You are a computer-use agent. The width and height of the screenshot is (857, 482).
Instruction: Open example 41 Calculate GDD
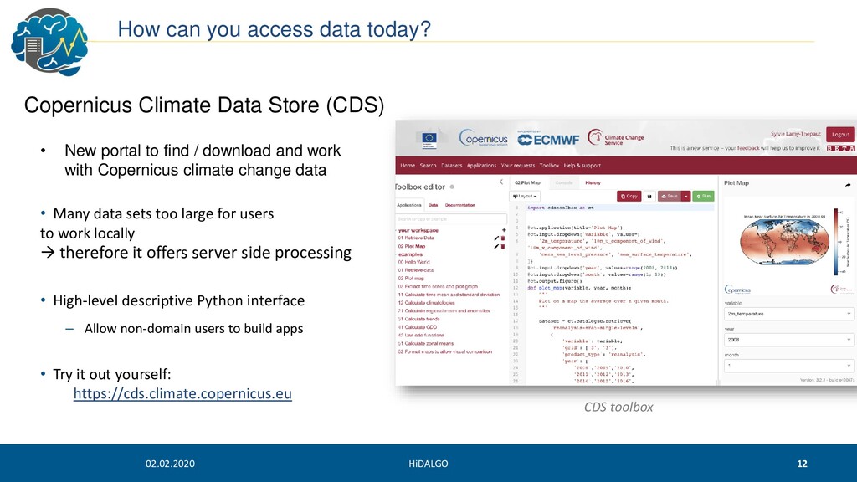(417, 327)
